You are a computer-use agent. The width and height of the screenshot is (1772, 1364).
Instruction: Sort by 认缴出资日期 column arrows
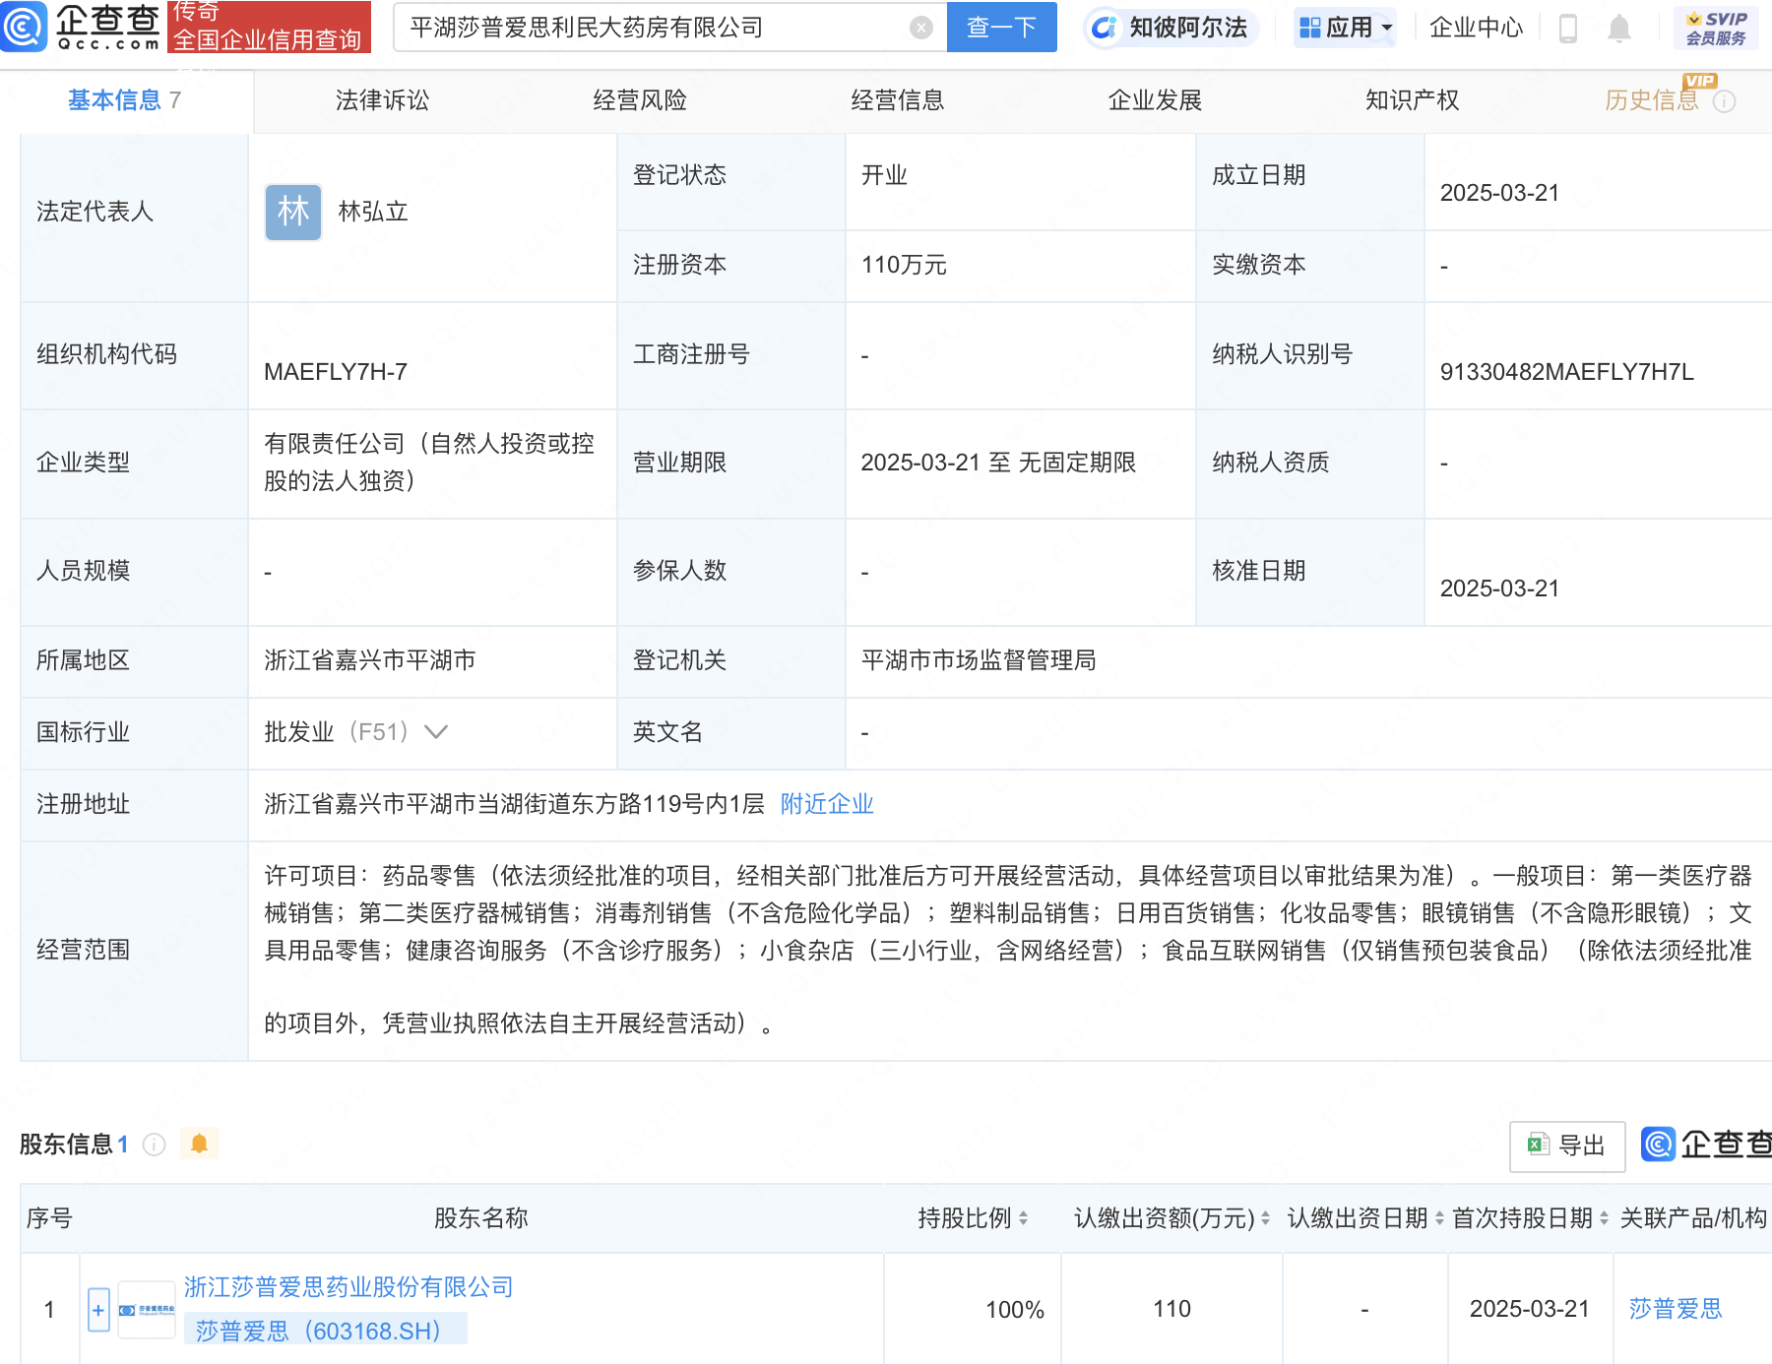[x=1439, y=1218]
